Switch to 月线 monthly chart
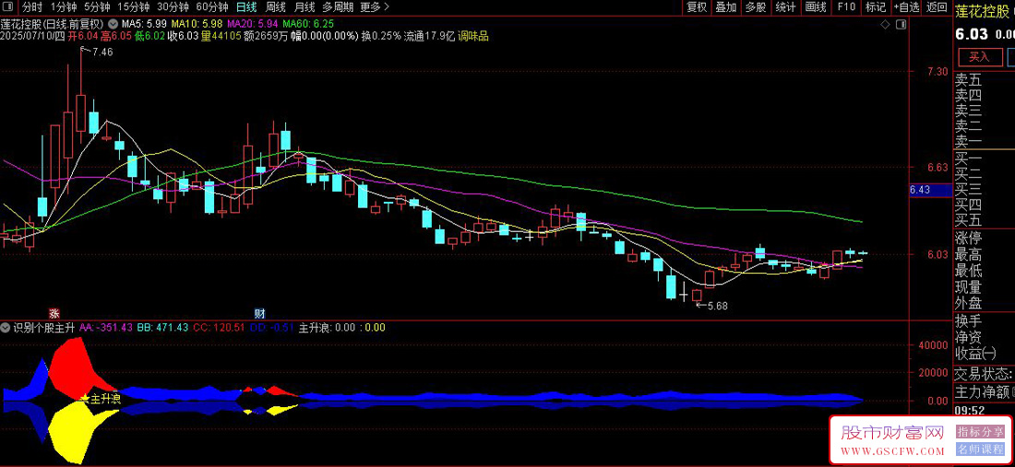Image resolution: width=1015 pixels, height=467 pixels. (304, 7)
